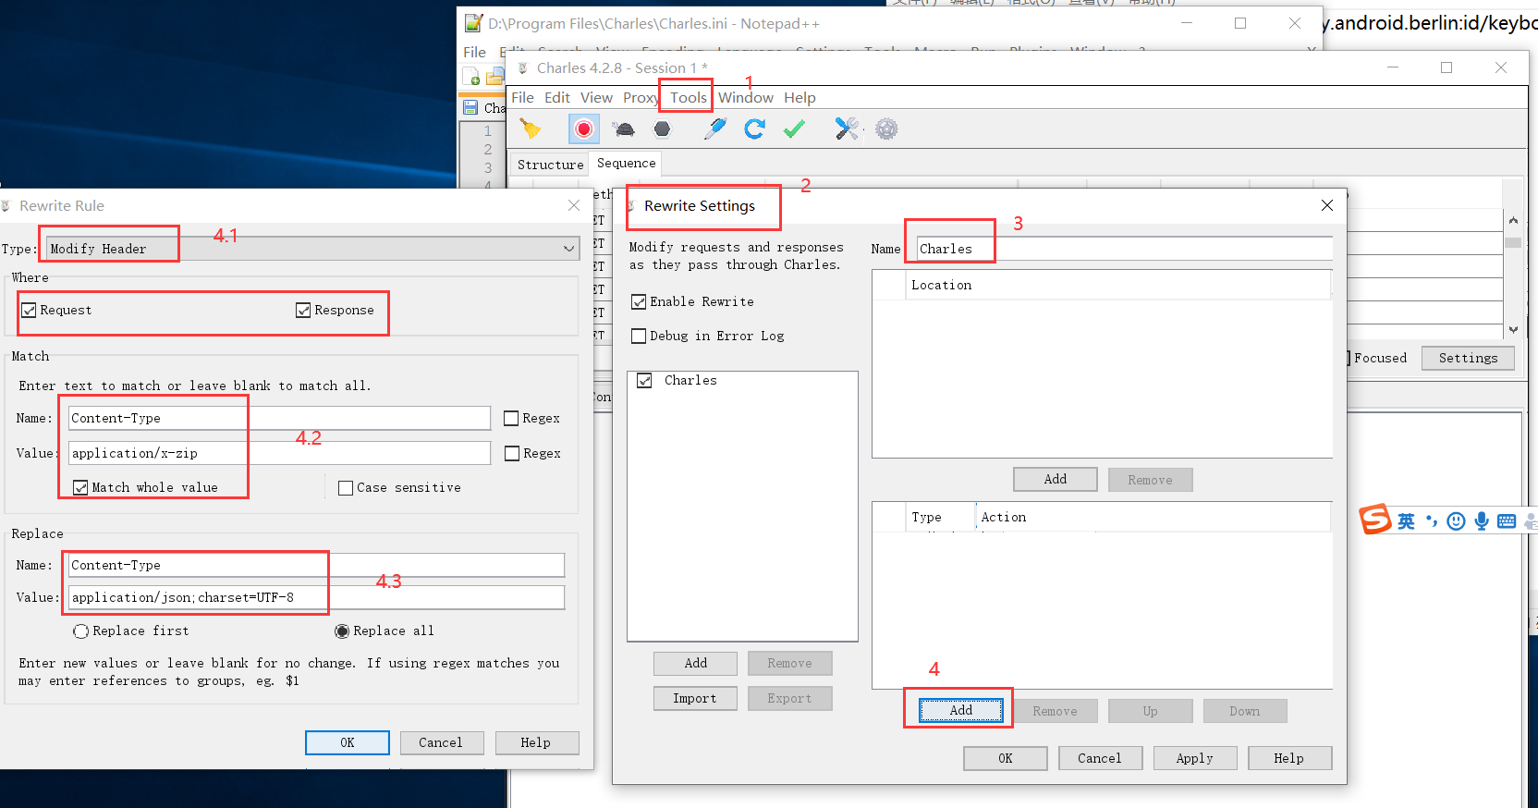Check Debug in Error Log
This screenshot has height=808, width=1538.
(639, 337)
